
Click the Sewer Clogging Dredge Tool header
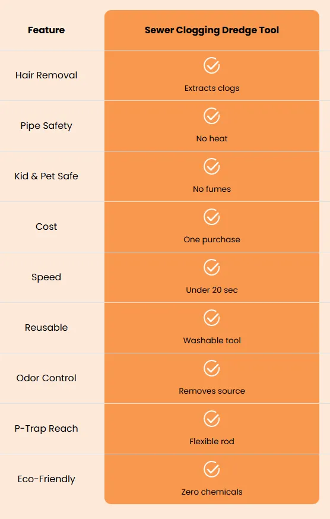(x=212, y=30)
